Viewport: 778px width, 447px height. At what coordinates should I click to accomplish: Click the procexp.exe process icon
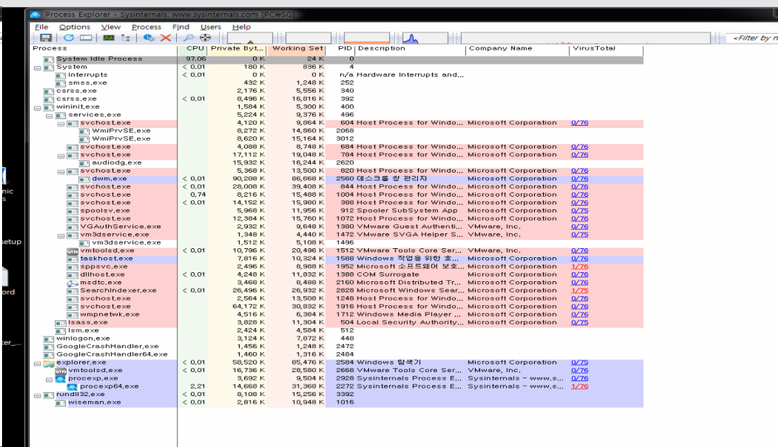point(61,379)
